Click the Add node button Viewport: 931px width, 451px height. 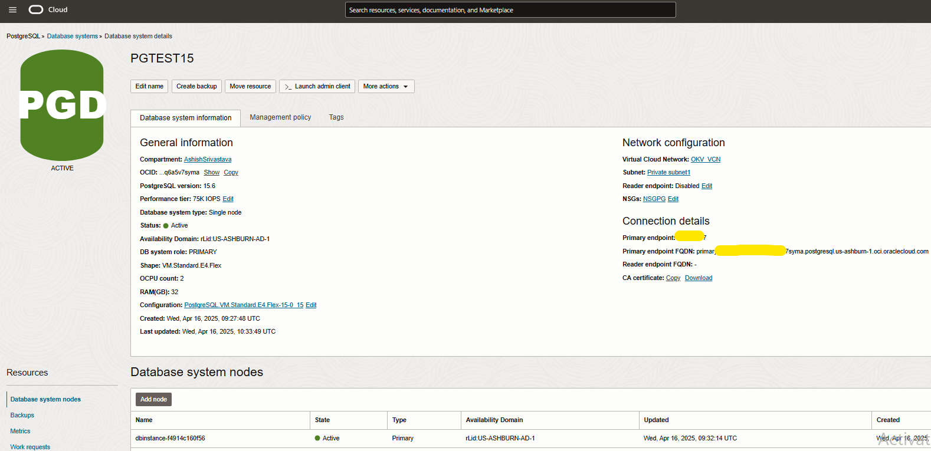(153, 399)
